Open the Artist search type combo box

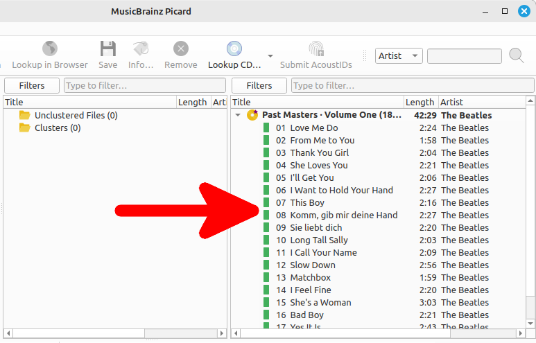tap(399, 55)
